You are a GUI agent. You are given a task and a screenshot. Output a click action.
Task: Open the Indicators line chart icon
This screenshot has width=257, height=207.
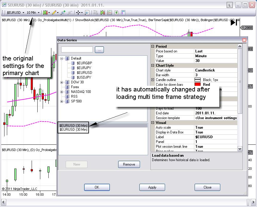click(x=110, y=13)
